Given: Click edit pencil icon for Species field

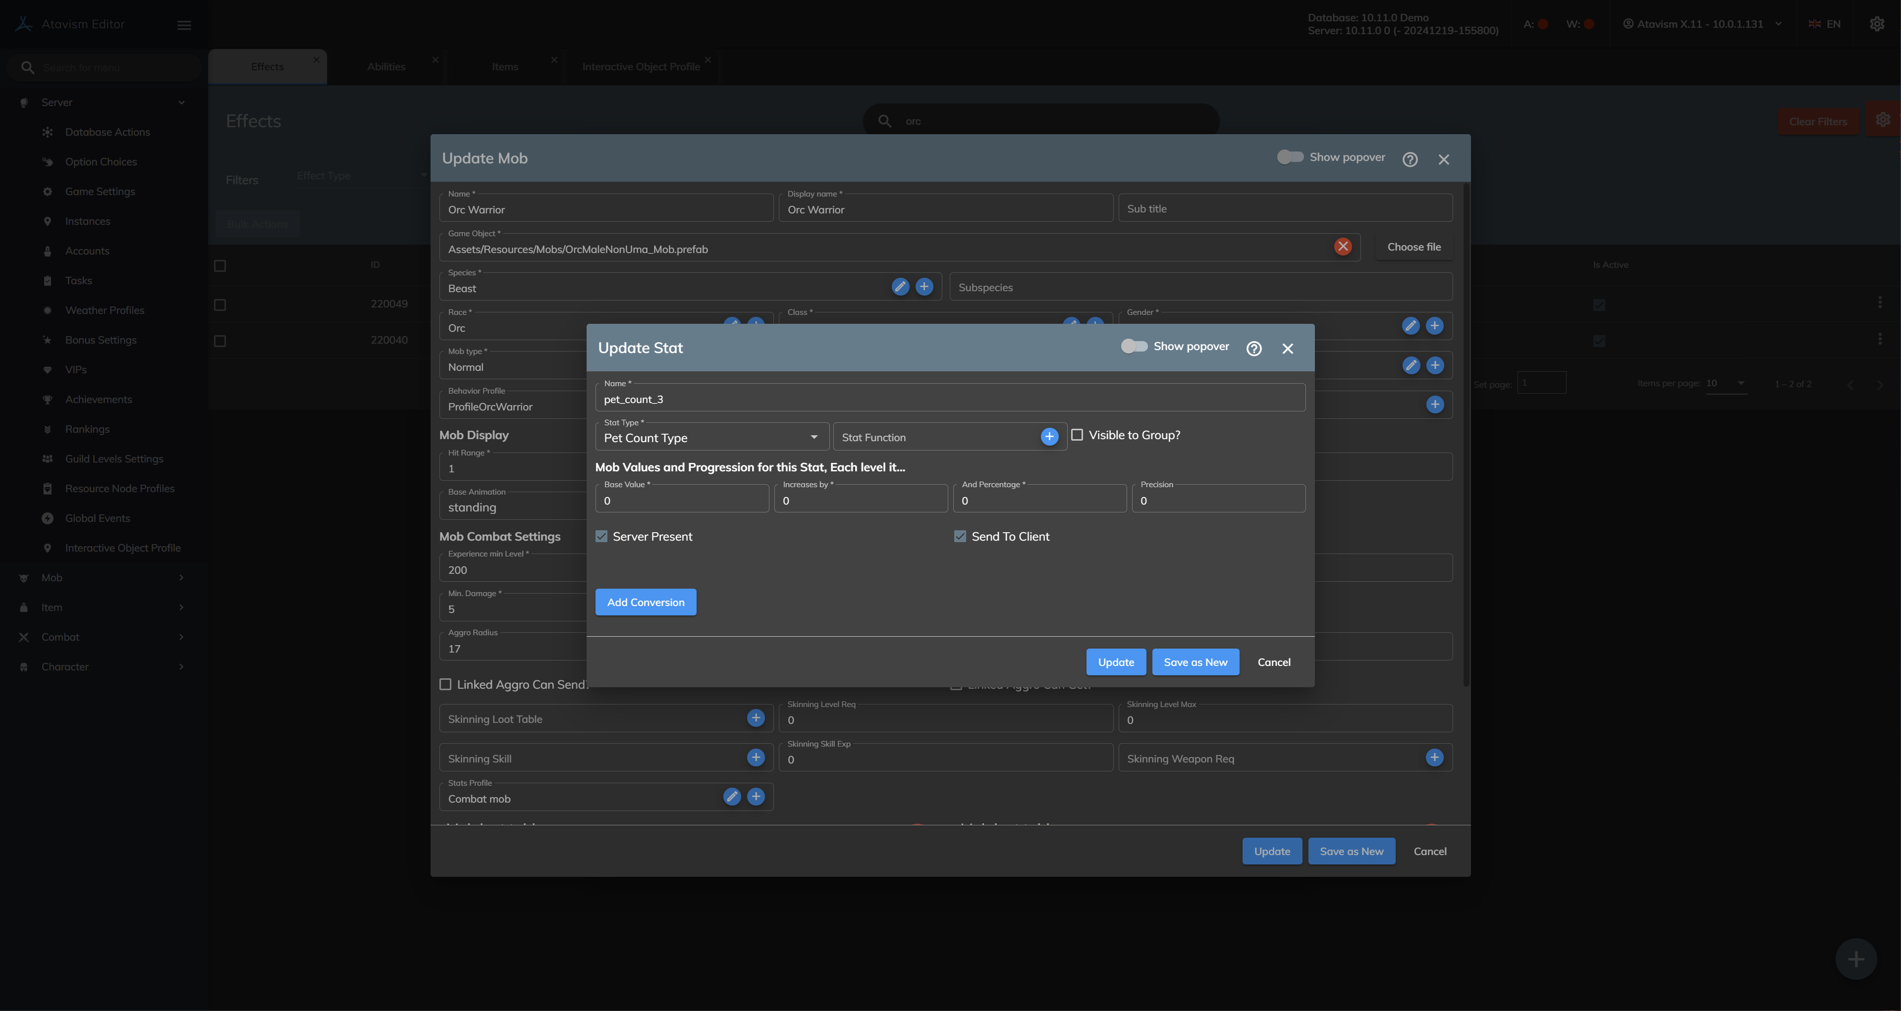Looking at the screenshot, I should [x=900, y=287].
